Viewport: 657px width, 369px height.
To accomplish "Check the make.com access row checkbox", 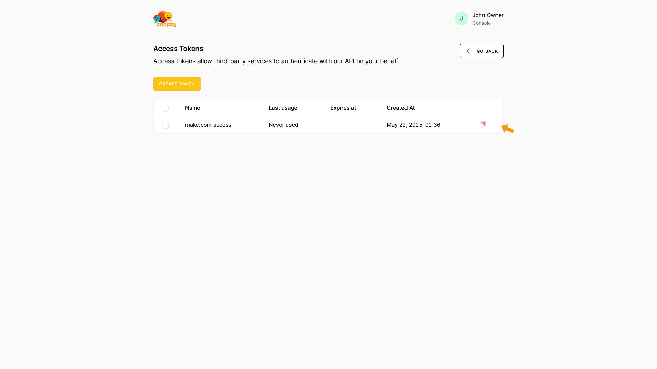I will 165,125.
